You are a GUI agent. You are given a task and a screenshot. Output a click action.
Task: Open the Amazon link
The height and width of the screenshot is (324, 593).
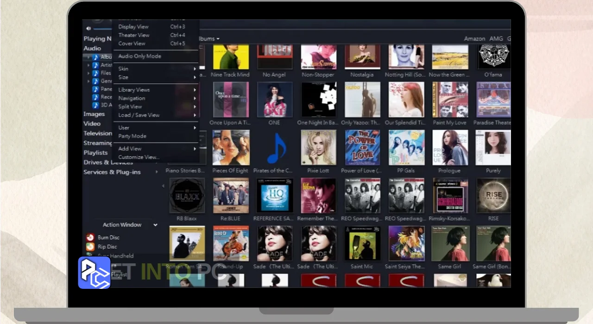point(474,39)
